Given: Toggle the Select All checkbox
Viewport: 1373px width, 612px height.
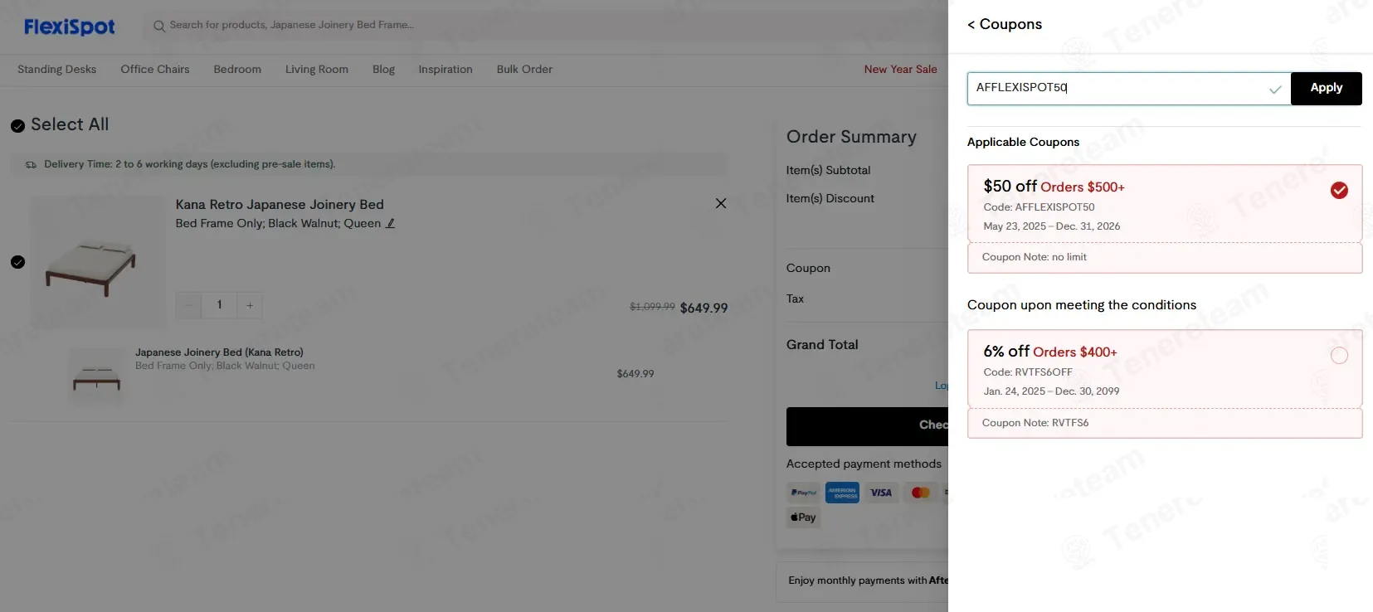Looking at the screenshot, I should 17,126.
